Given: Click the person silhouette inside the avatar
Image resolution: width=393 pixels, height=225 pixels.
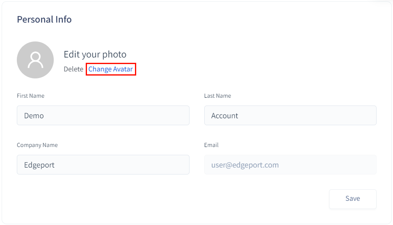Looking at the screenshot, I should [x=35, y=60].
